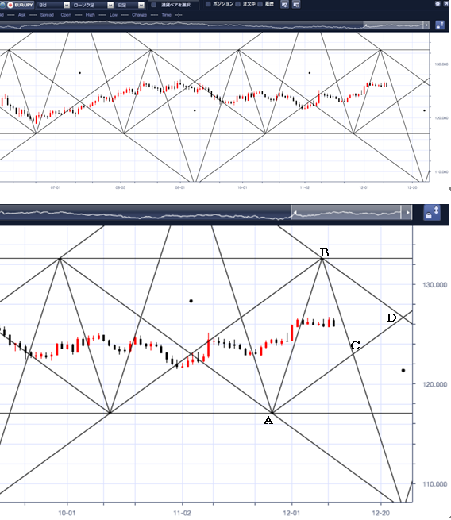Enable the 通貨ペアを選択 checkbox
The height and width of the screenshot is (520, 451).
(x=154, y=5)
